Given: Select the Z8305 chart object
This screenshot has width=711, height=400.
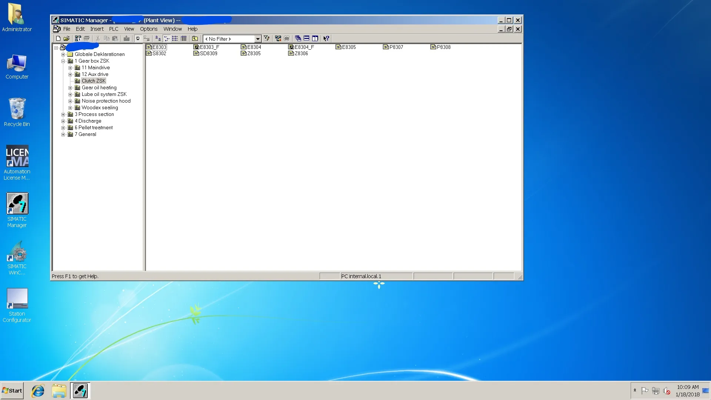Looking at the screenshot, I should click(x=251, y=53).
